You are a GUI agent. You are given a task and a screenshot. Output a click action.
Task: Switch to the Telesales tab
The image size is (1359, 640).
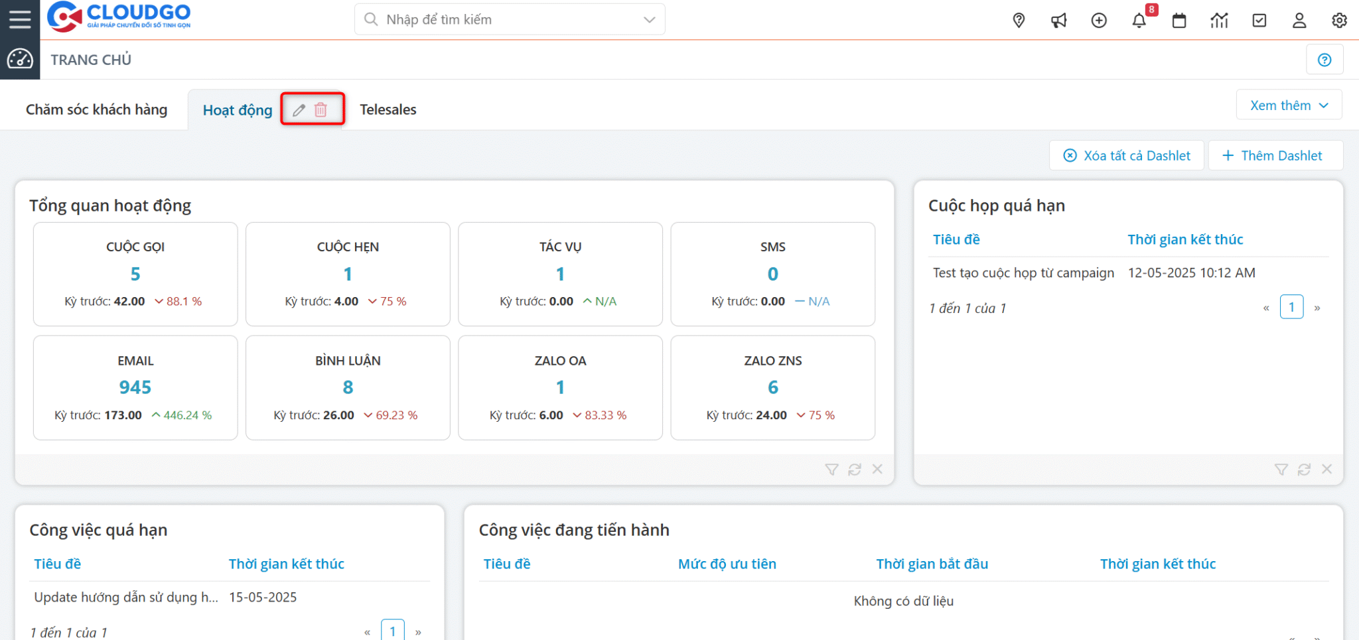point(388,109)
